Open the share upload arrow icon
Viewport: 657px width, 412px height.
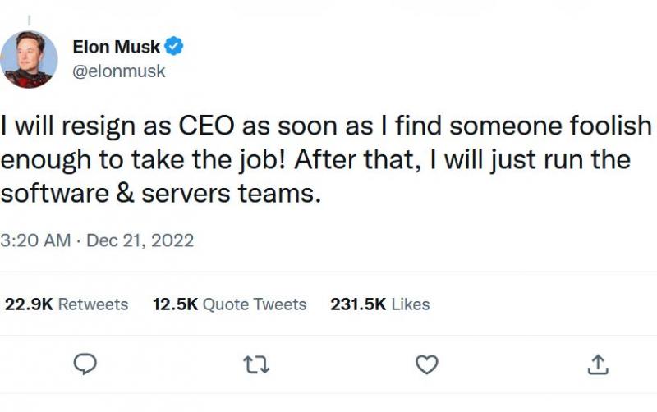click(x=598, y=364)
